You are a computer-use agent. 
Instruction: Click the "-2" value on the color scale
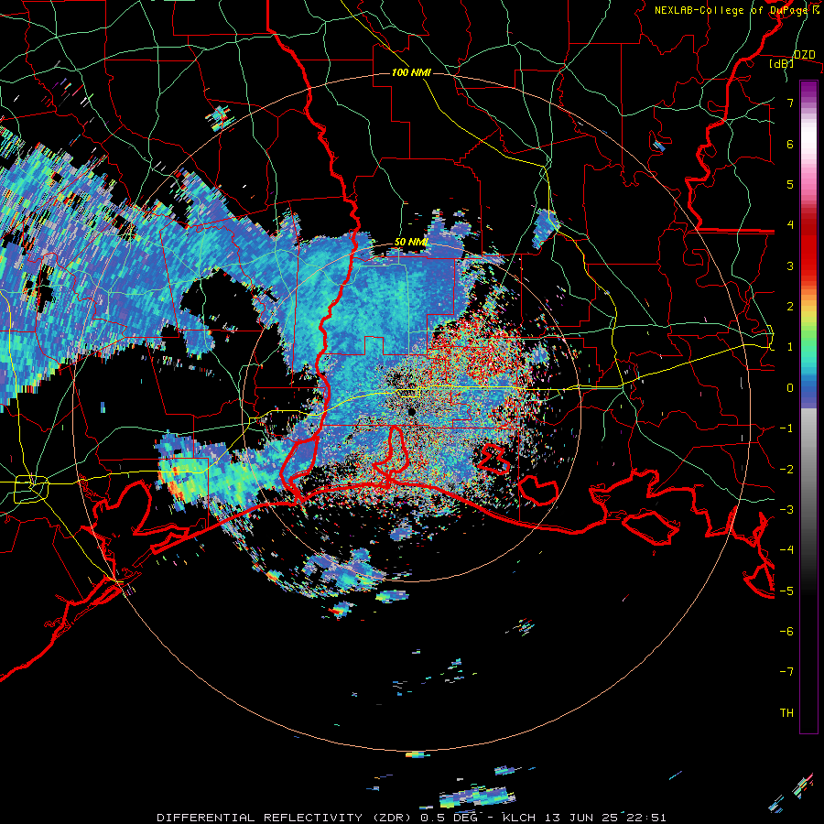[786, 469]
